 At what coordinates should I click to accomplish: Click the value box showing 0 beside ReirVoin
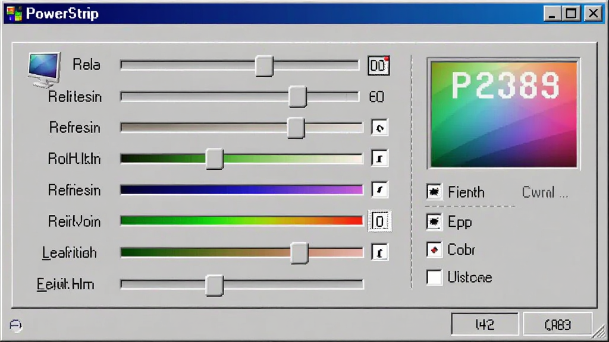pos(379,221)
